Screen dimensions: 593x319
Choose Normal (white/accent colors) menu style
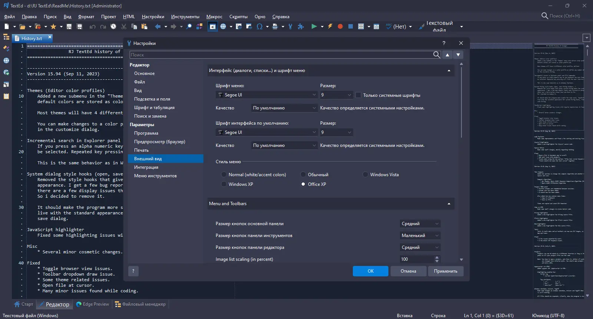[224, 175]
